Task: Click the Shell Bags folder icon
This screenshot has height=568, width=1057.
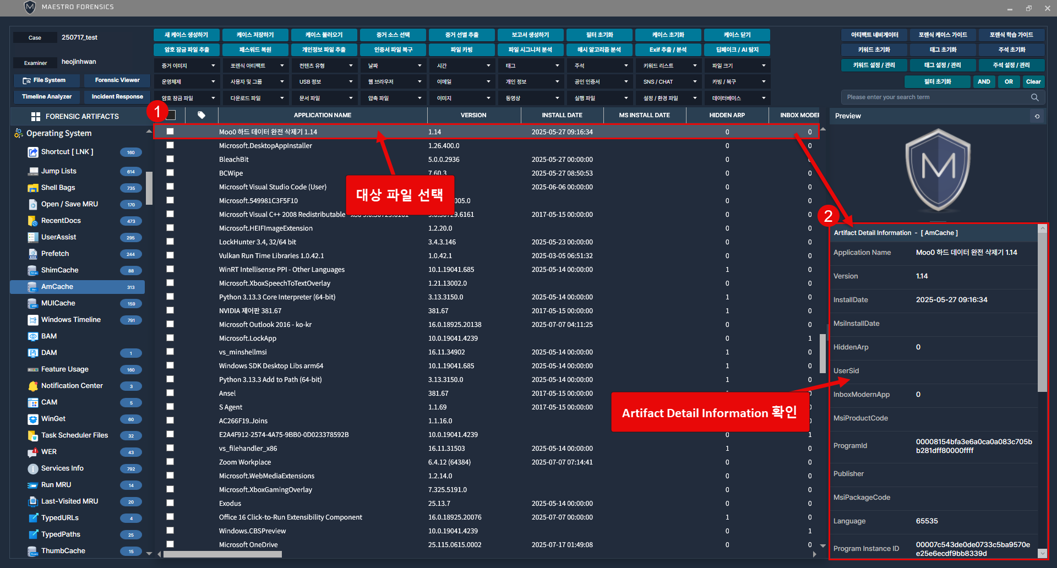Action: (33, 188)
